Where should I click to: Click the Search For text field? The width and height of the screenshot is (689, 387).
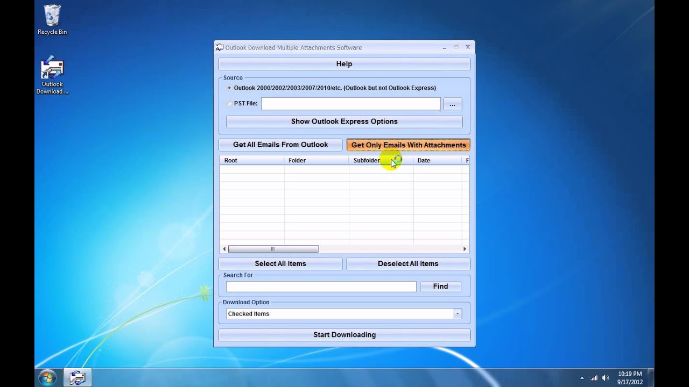point(321,286)
